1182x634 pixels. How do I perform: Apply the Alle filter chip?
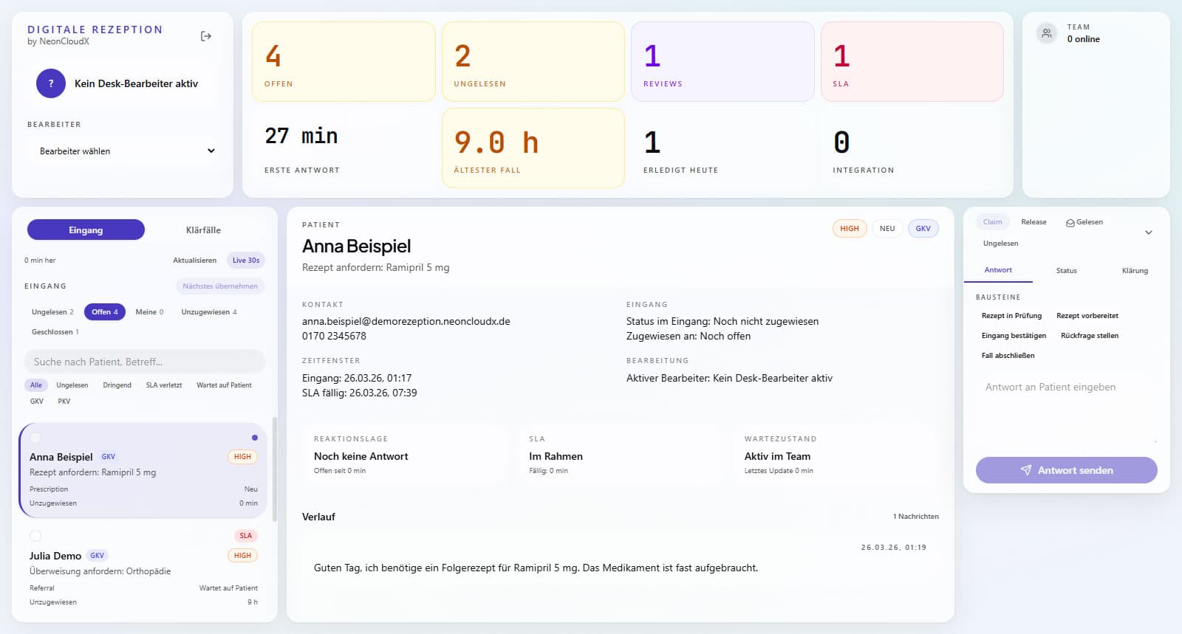[x=36, y=385]
